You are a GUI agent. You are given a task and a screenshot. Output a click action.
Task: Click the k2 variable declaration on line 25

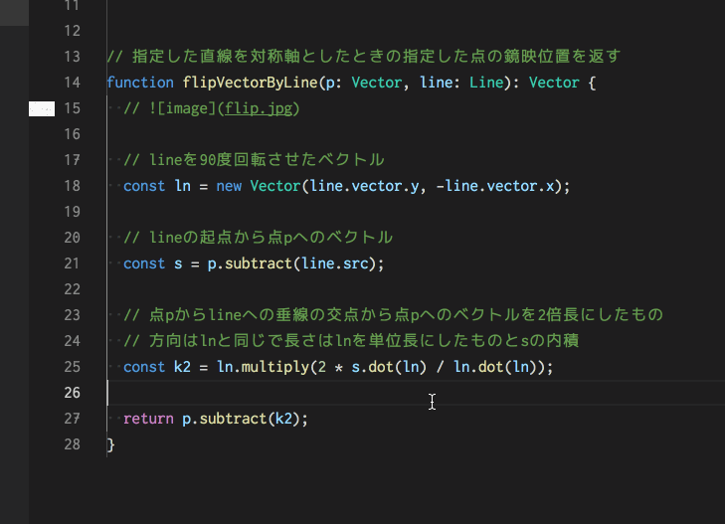point(183,367)
